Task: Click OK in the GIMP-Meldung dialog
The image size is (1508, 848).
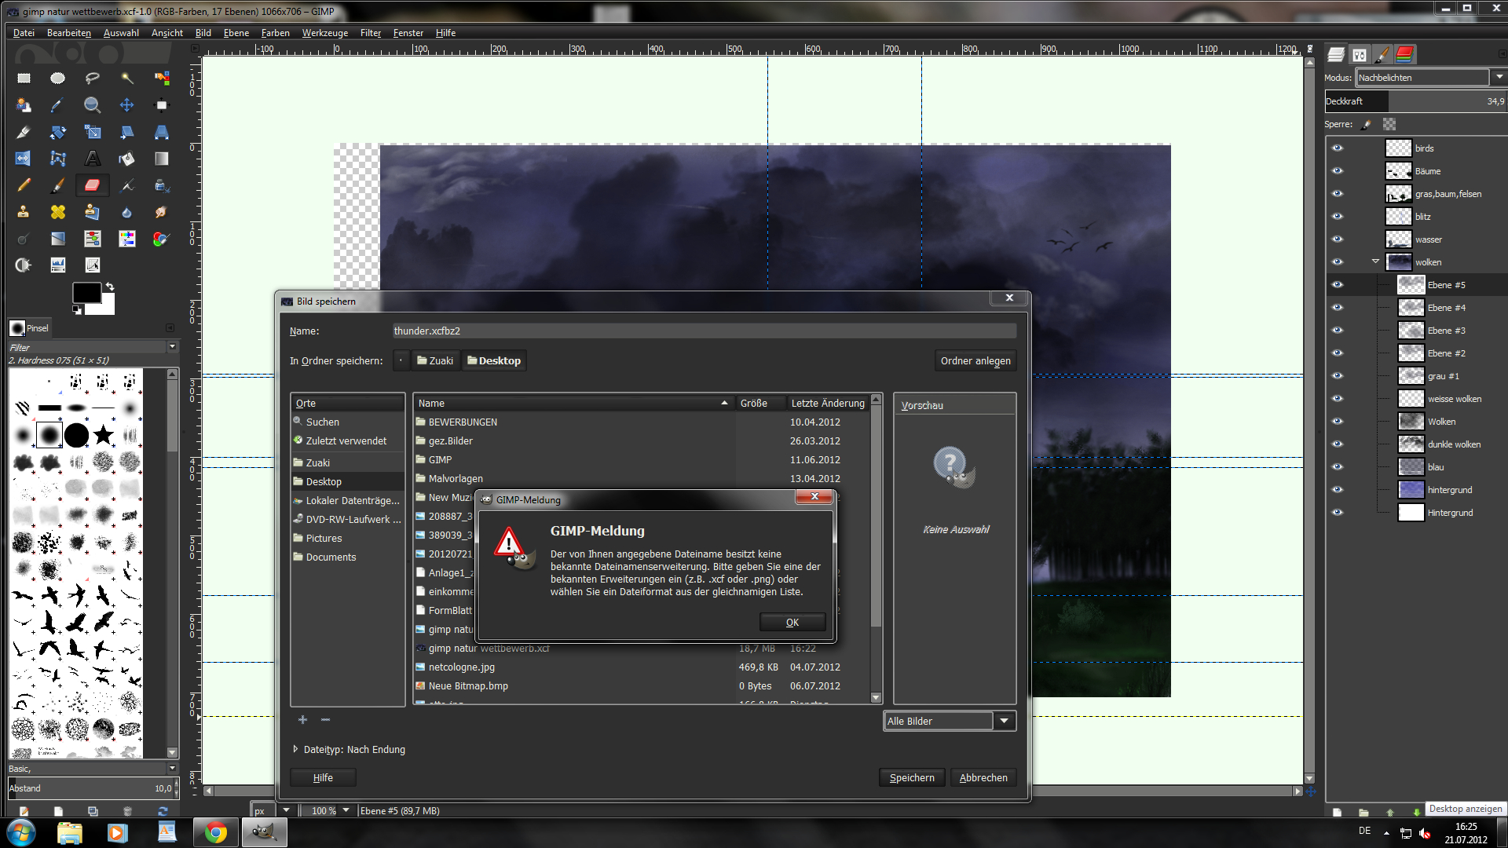Action: point(792,622)
